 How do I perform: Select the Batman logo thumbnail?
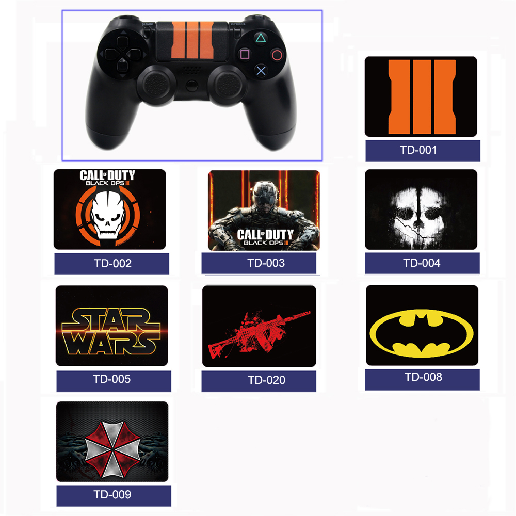point(422,326)
